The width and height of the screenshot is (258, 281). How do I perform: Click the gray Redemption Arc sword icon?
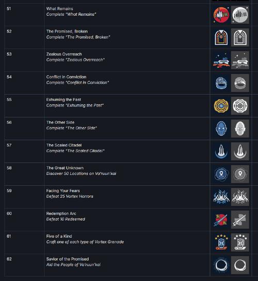point(240,220)
